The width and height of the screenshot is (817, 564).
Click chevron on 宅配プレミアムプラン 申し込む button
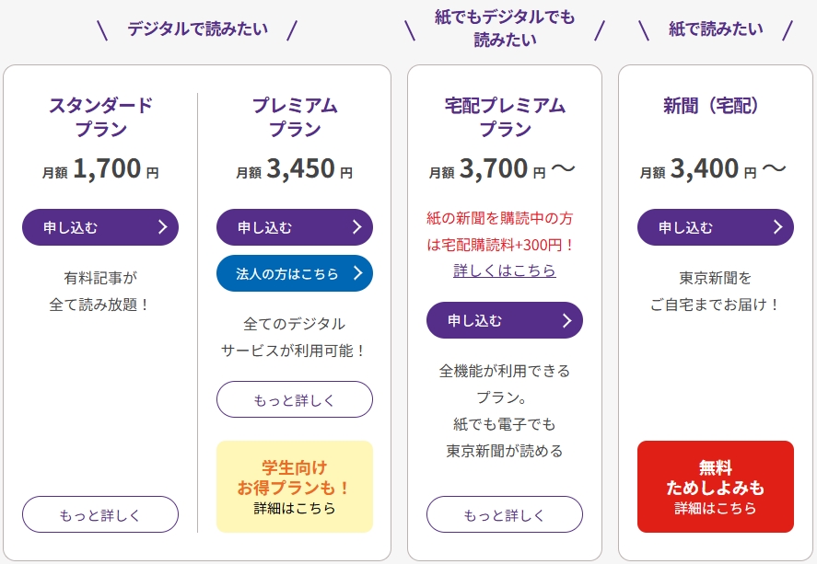click(566, 320)
